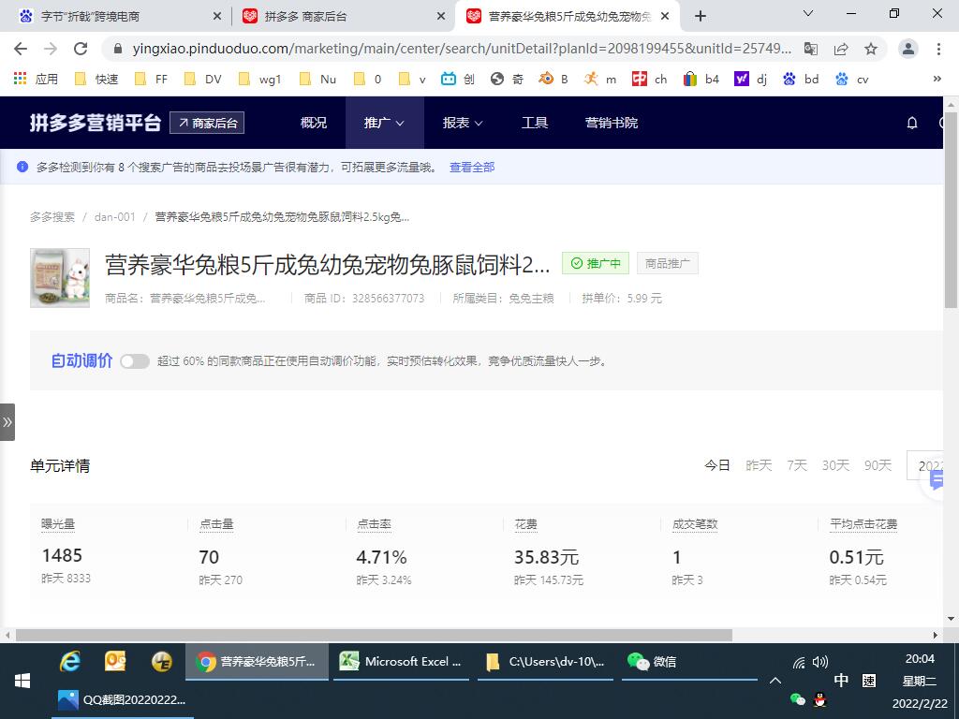Close the 拼多多 商家后台 tab

pos(441,17)
